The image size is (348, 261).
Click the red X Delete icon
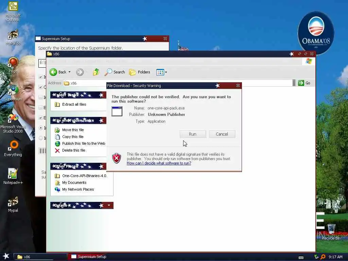coord(57,151)
